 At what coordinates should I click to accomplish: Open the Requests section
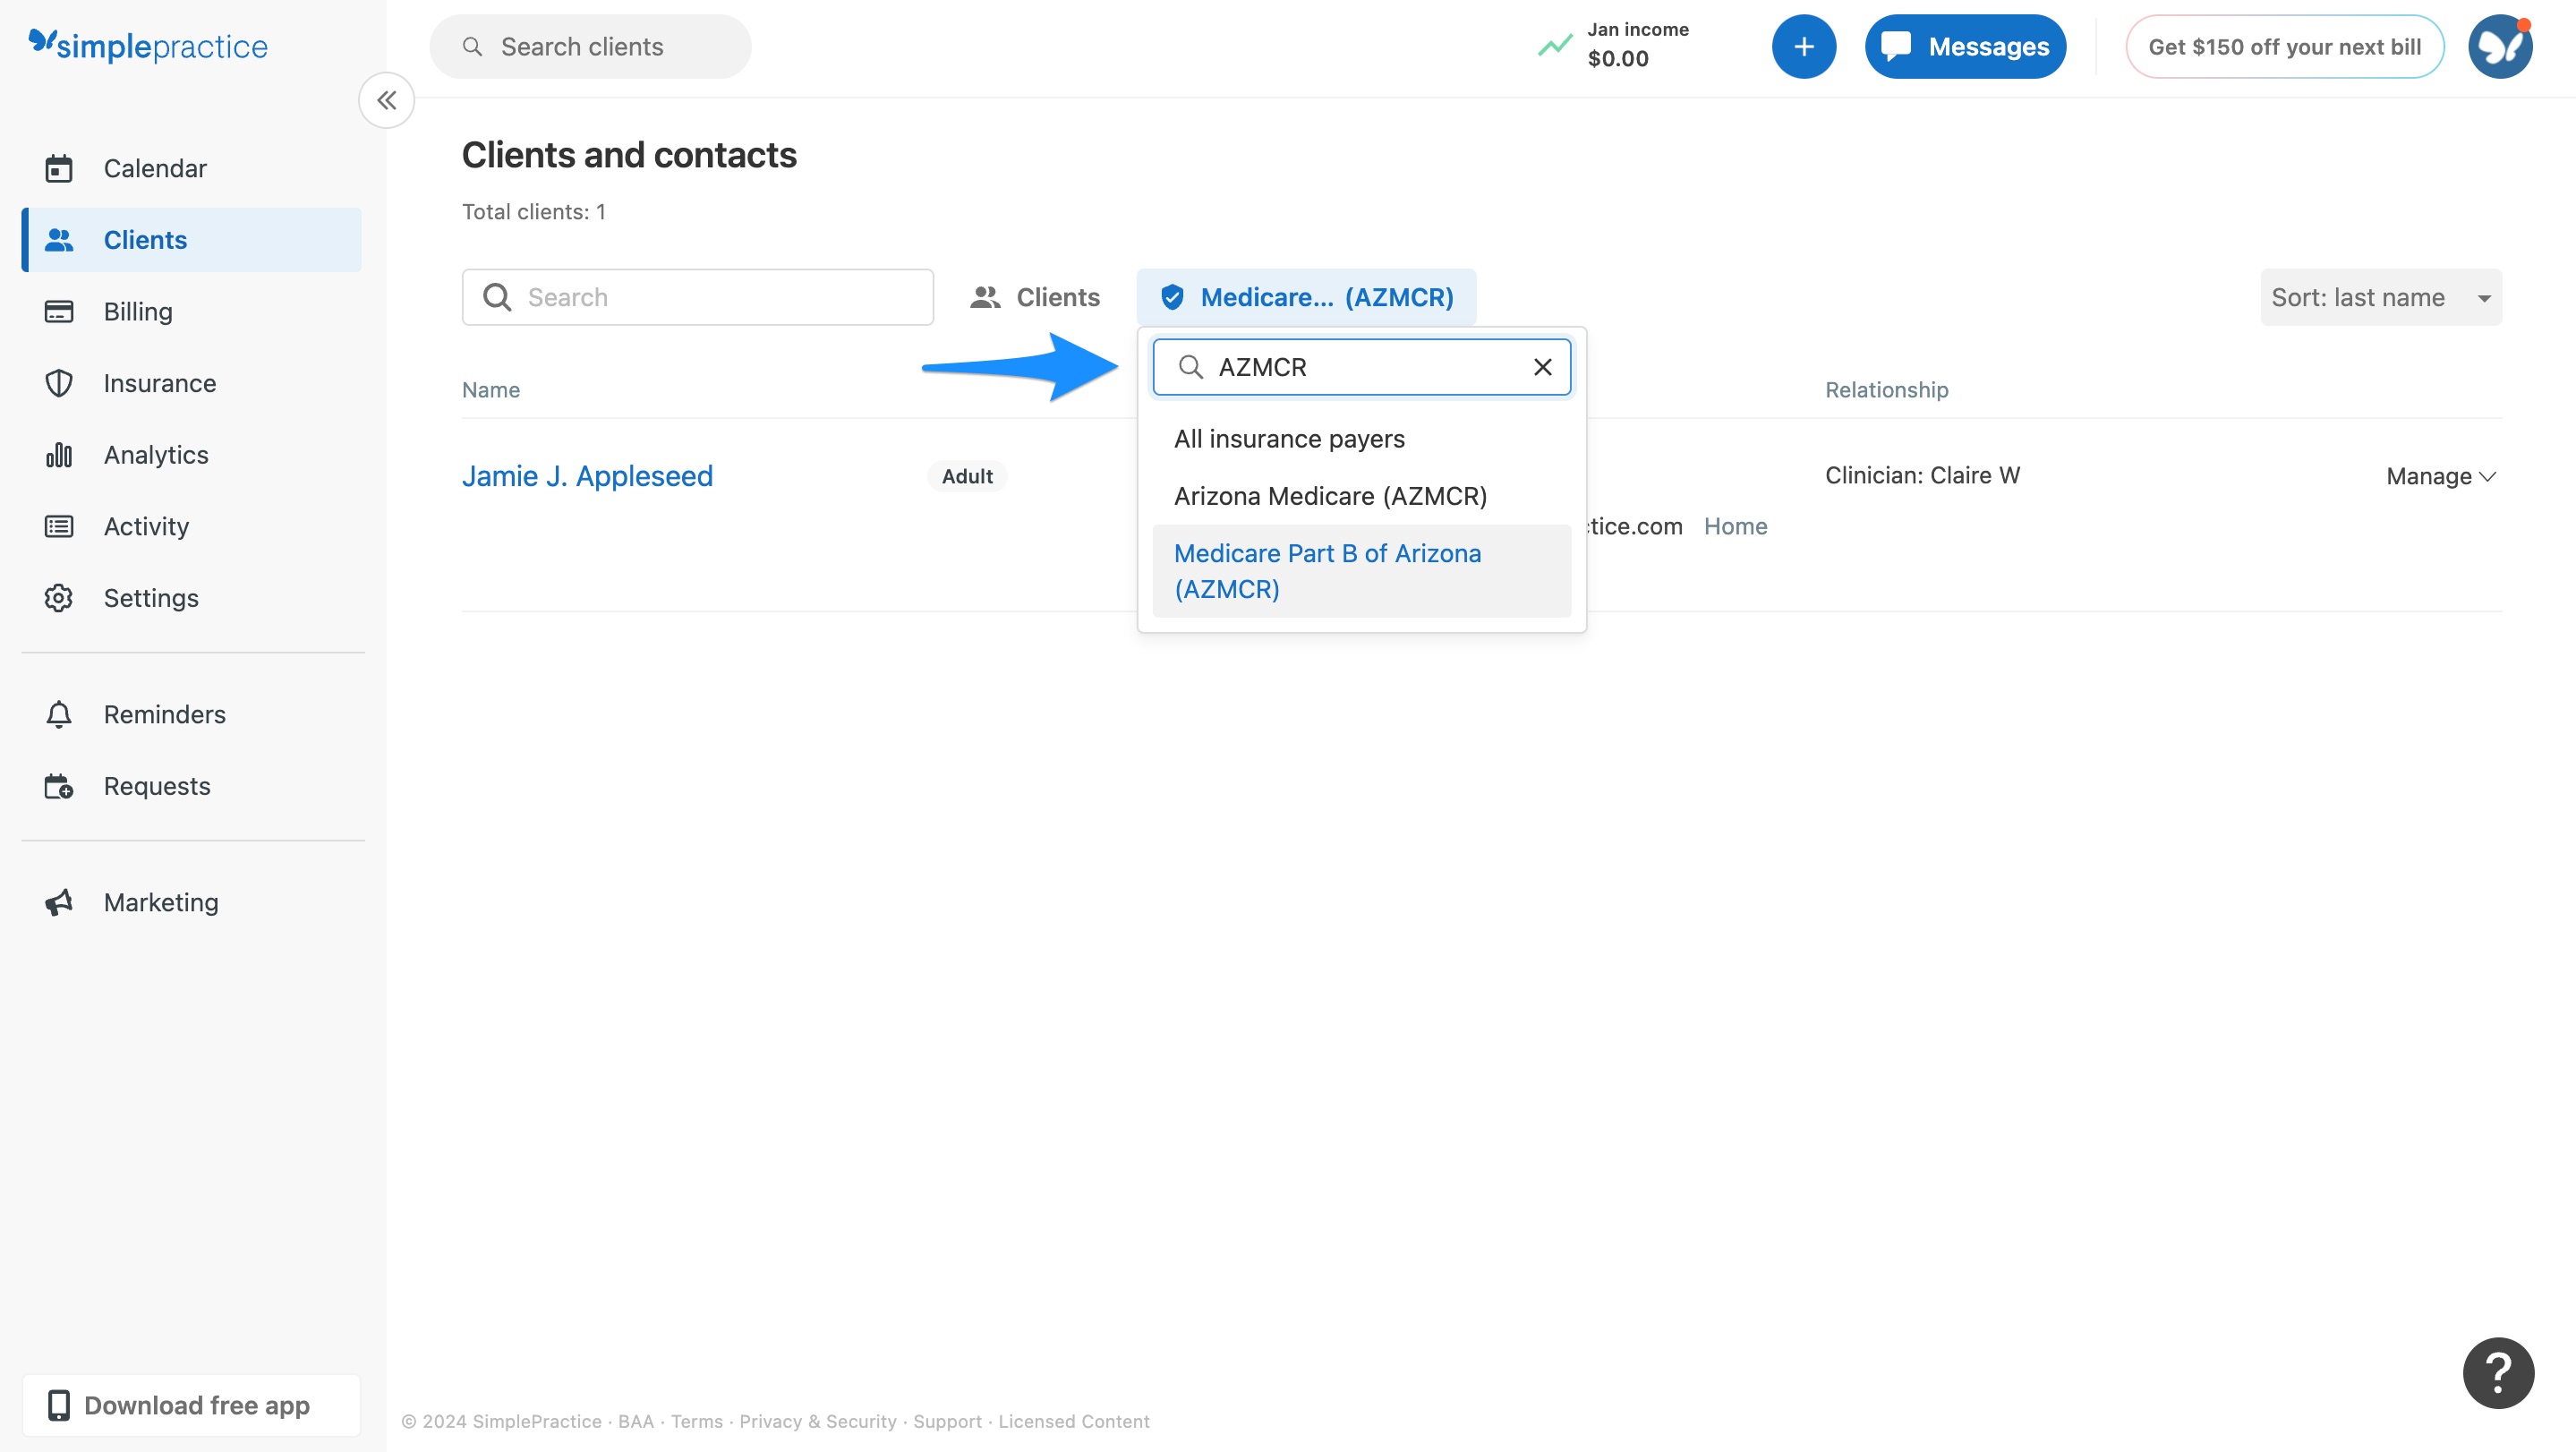(157, 786)
